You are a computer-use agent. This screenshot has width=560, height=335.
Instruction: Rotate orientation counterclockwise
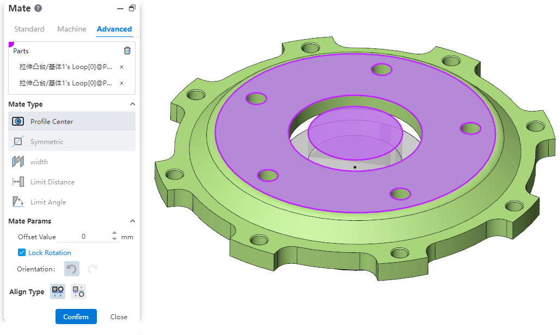[x=72, y=269]
